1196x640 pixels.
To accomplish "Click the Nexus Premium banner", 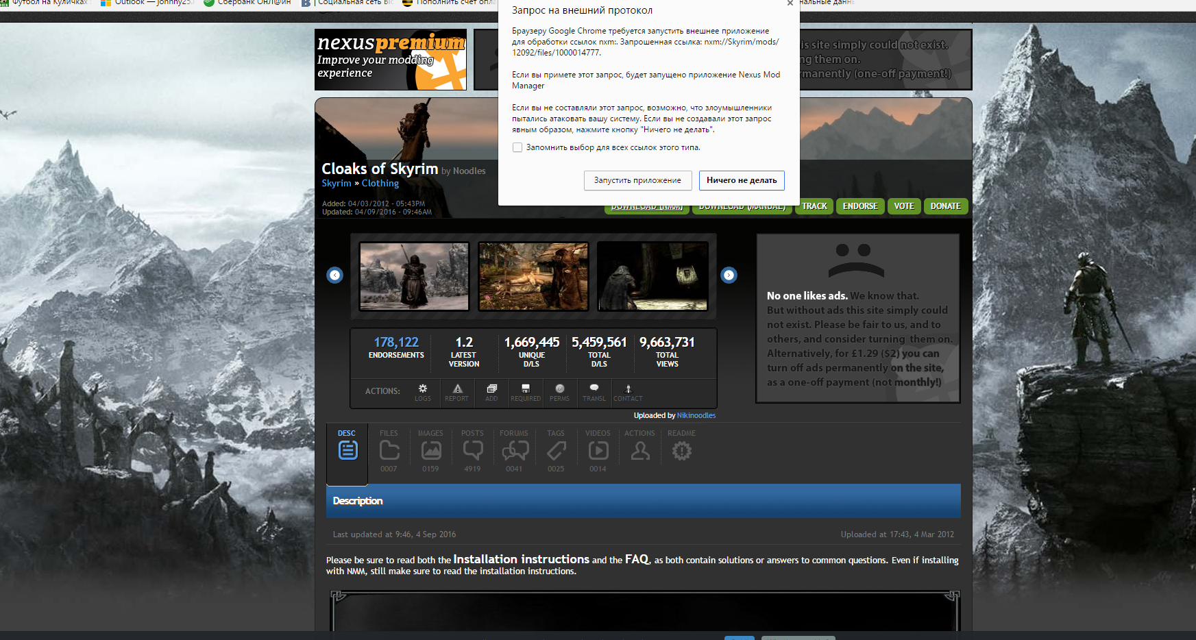I will click(391, 60).
